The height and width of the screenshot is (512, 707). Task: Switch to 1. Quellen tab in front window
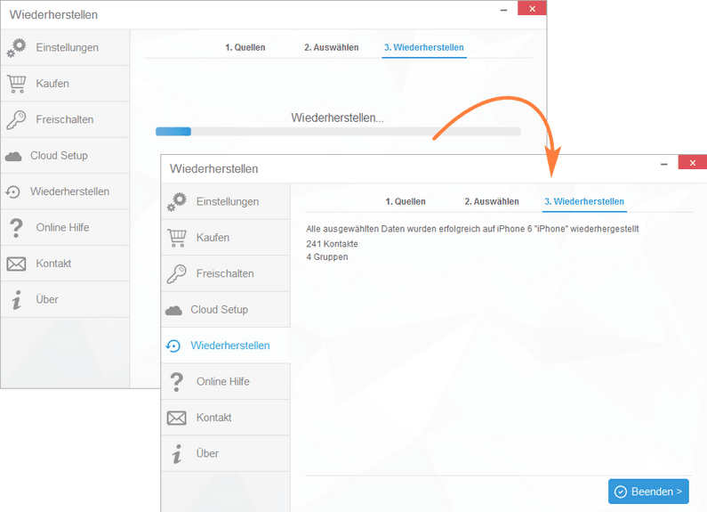click(x=406, y=201)
